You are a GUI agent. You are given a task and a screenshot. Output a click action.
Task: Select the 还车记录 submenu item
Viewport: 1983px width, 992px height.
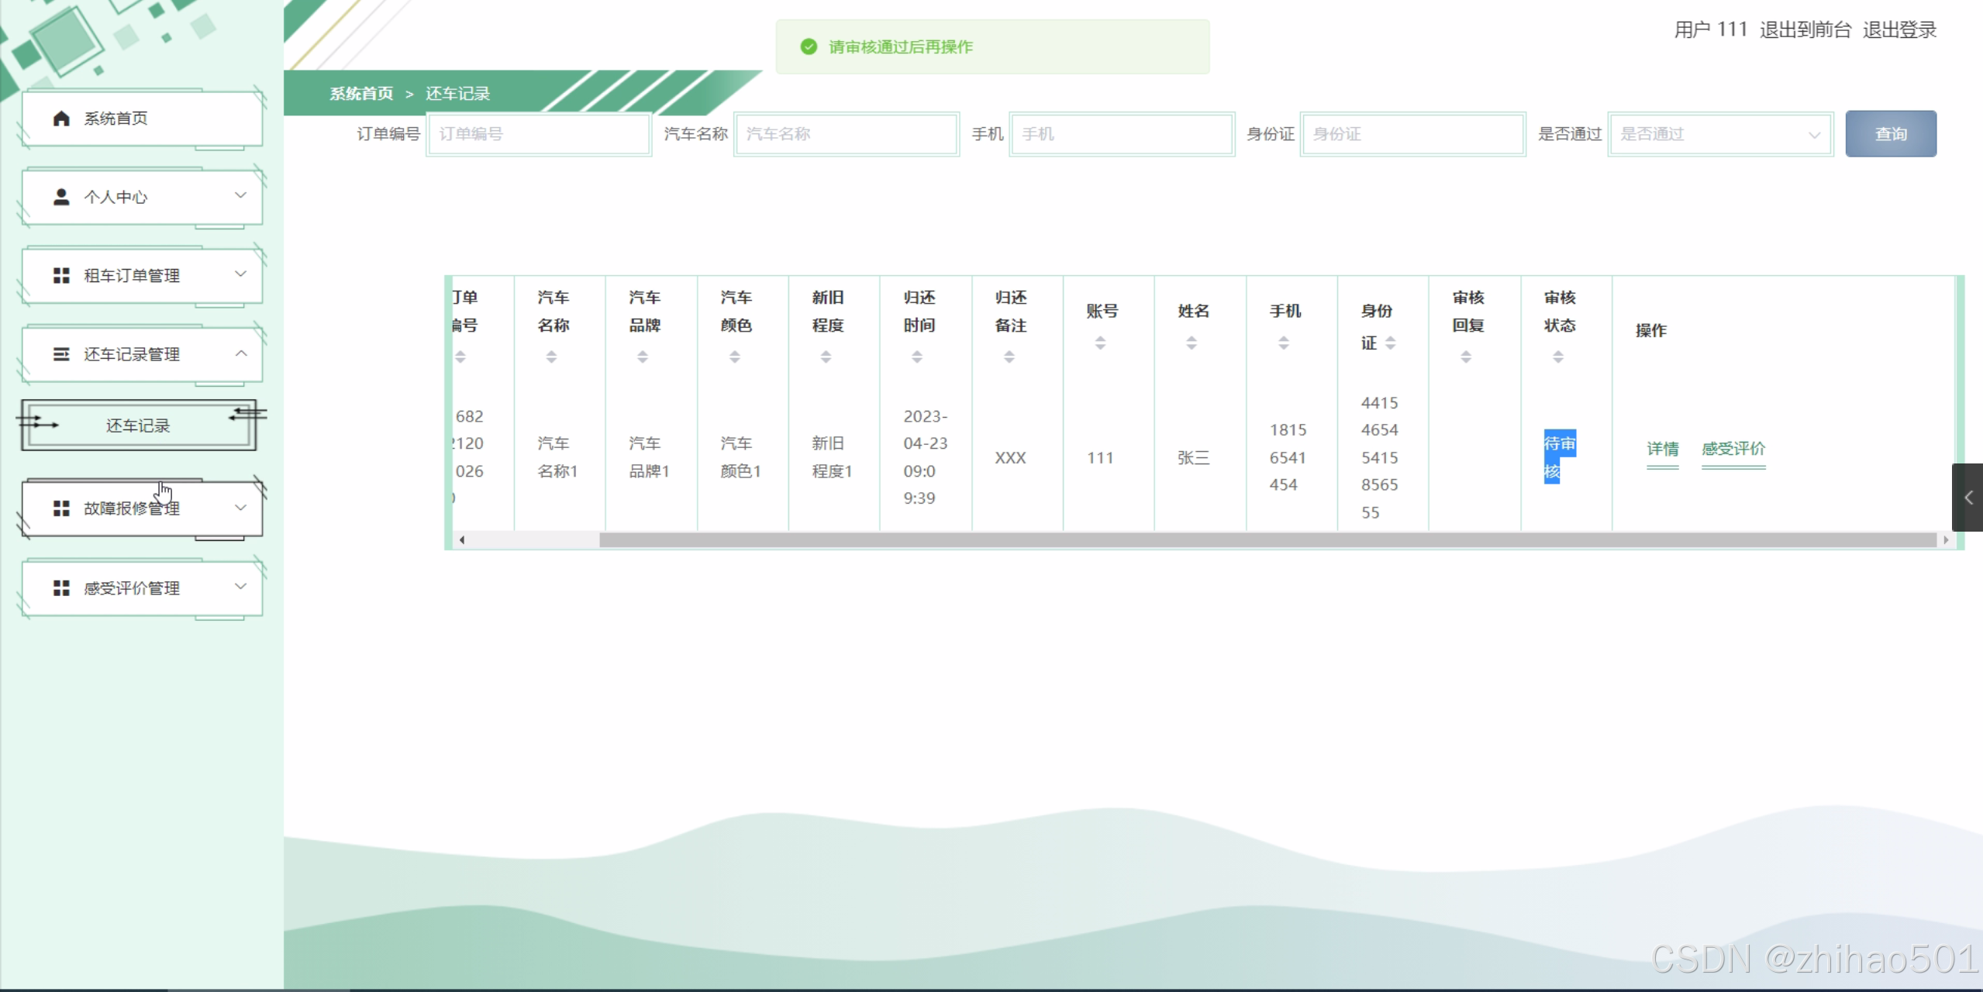[138, 425]
